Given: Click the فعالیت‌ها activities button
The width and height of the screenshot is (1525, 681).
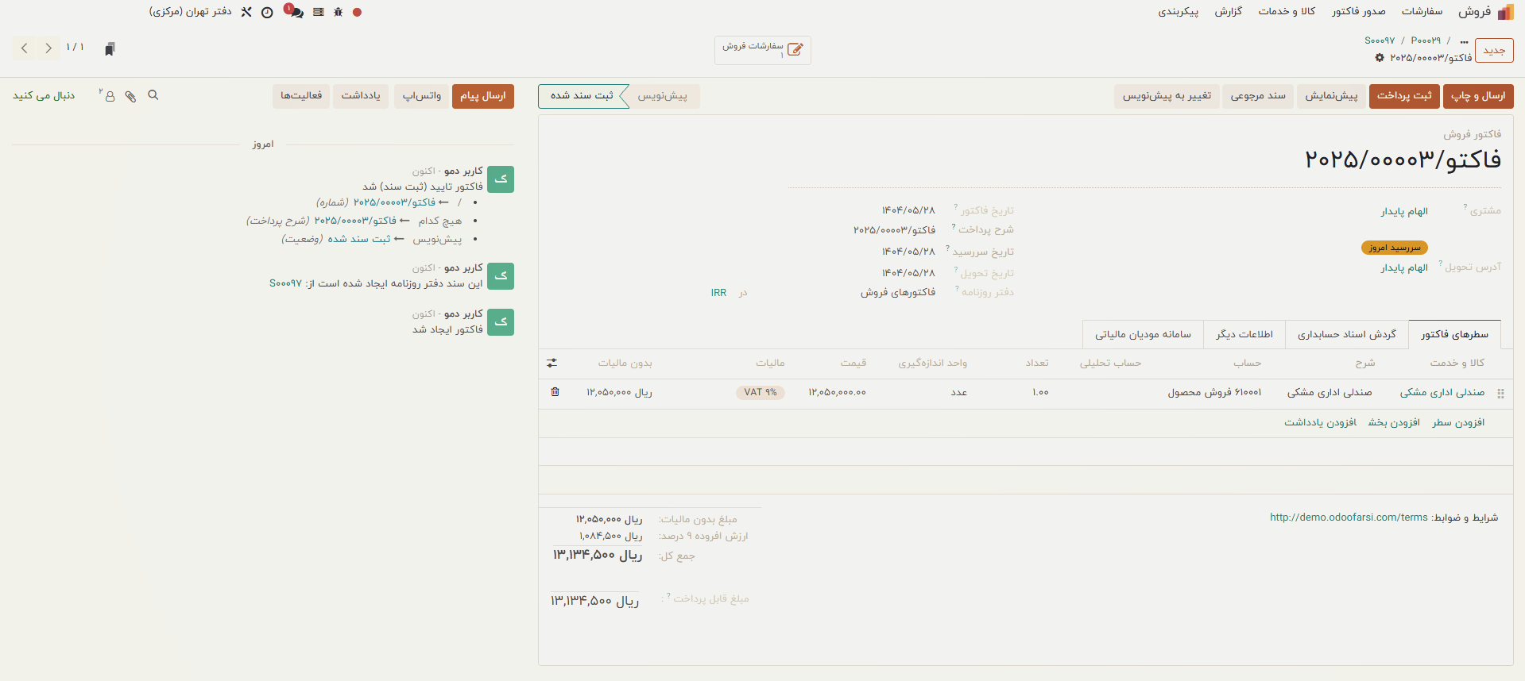Looking at the screenshot, I should click(x=301, y=96).
